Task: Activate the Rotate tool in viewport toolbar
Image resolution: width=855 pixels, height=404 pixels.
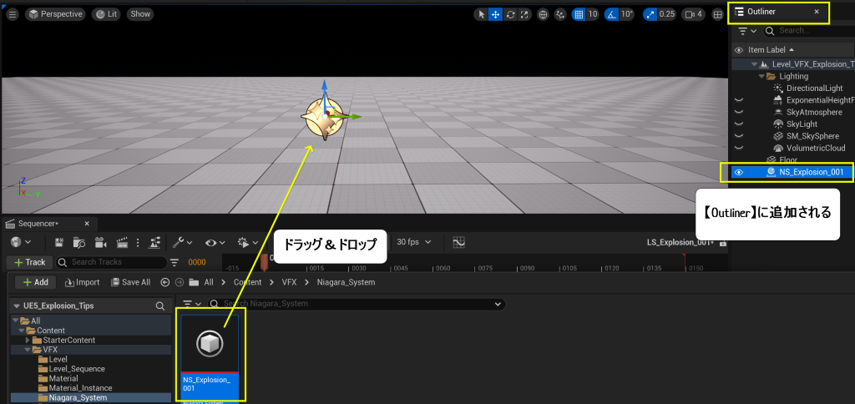Action: (510, 15)
